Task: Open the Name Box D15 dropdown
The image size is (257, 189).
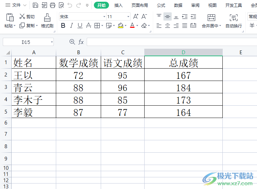Action: (52, 42)
